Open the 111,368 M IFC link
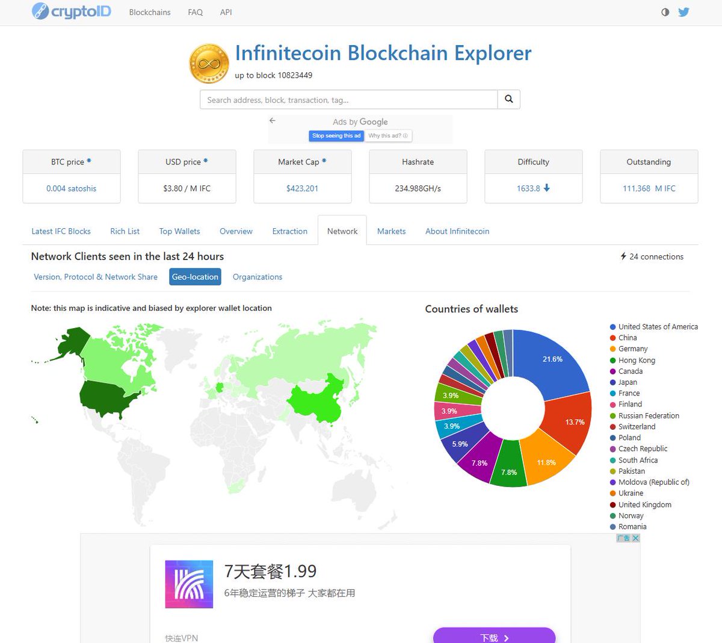 [x=649, y=188]
